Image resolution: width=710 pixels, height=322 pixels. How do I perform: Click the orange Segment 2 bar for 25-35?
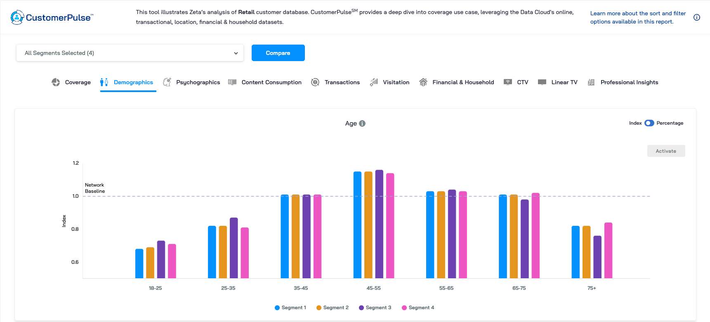tap(223, 252)
